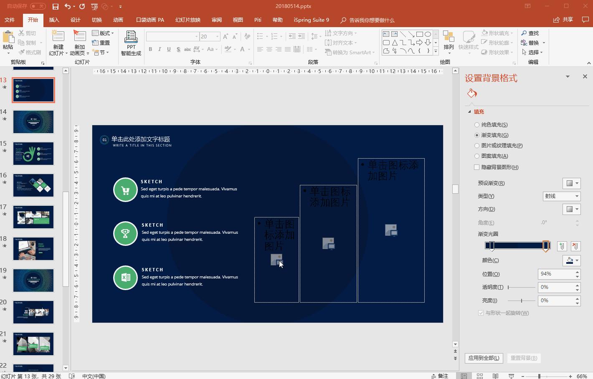Select the 纯色填充 radio option
593x379 pixels.
click(477, 125)
